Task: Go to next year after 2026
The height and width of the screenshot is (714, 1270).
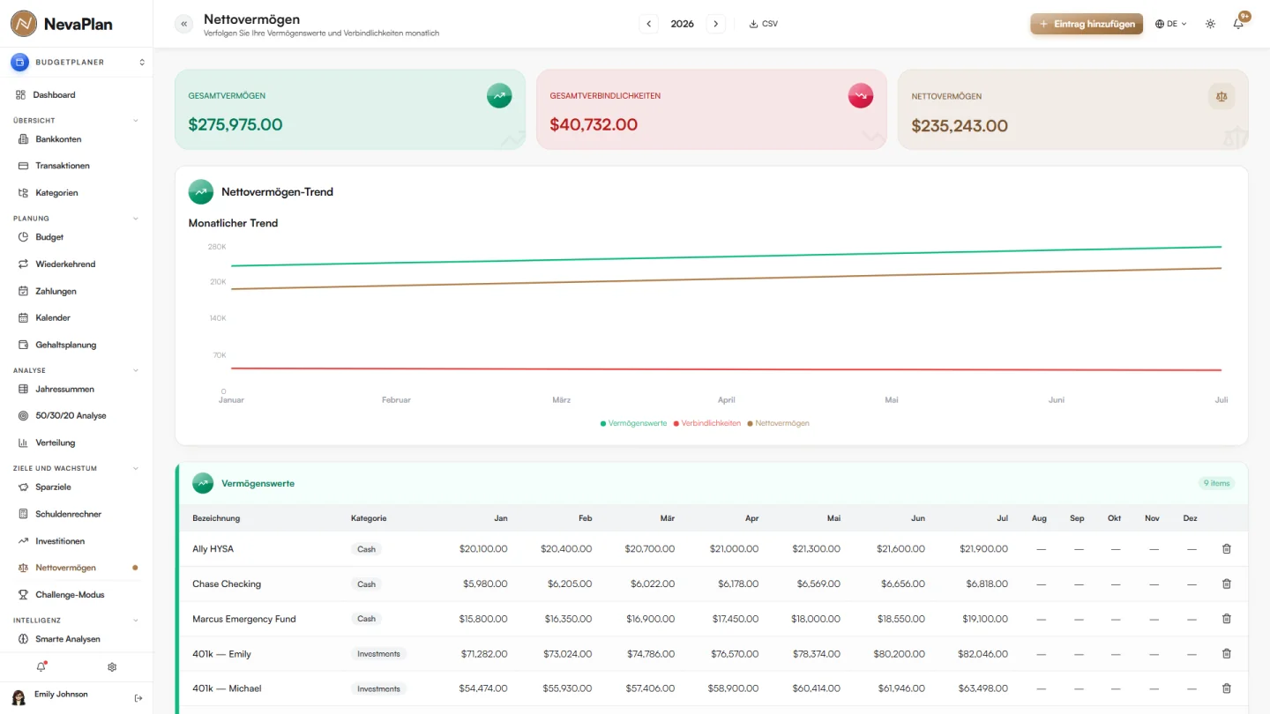Action: (x=716, y=24)
